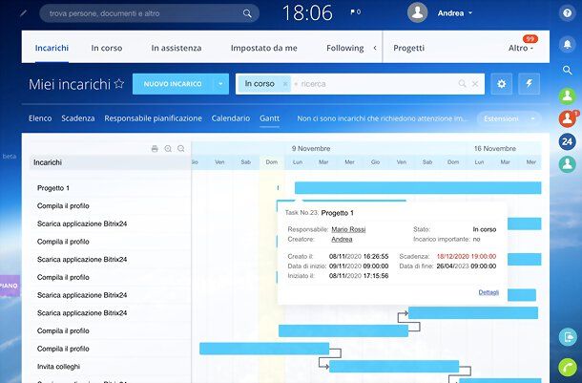Click the lightning bolt automation button
The image size is (582, 383).
[x=529, y=84]
